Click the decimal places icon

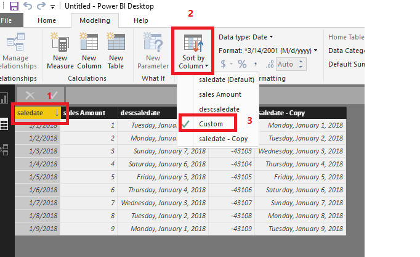pyautogui.click(x=270, y=64)
